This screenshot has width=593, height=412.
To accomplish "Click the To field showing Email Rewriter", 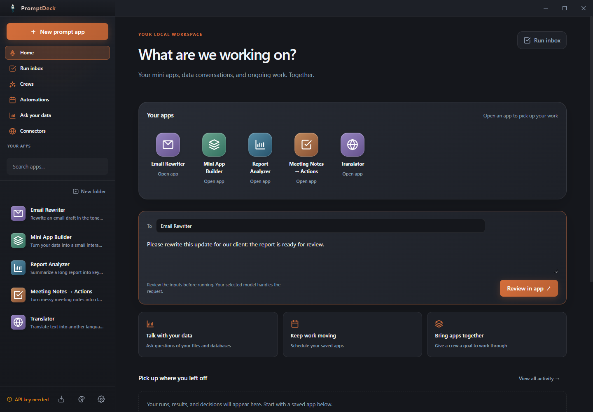I will pos(320,226).
